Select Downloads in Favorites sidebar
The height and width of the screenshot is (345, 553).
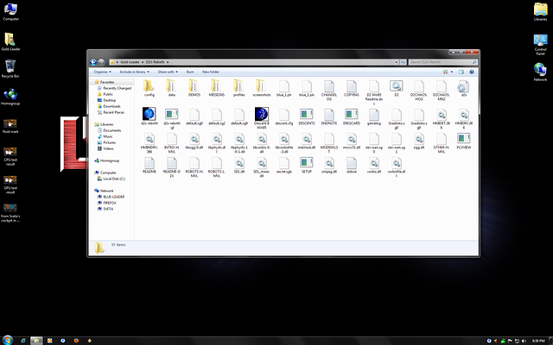[111, 106]
